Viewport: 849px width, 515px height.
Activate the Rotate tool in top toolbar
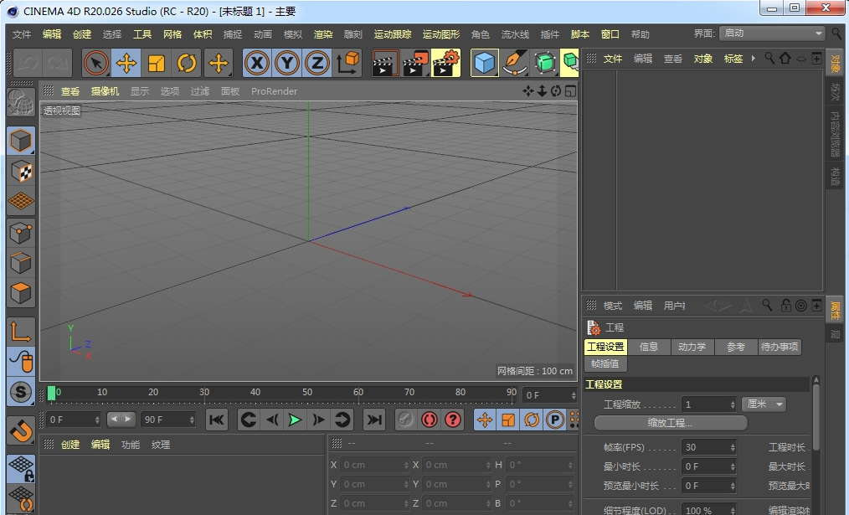[187, 64]
